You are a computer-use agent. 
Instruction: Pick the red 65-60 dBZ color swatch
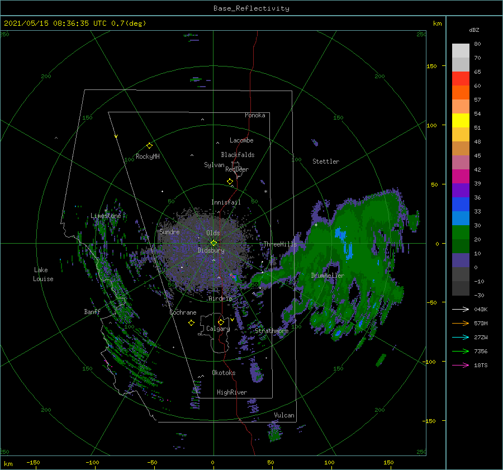[461, 79]
